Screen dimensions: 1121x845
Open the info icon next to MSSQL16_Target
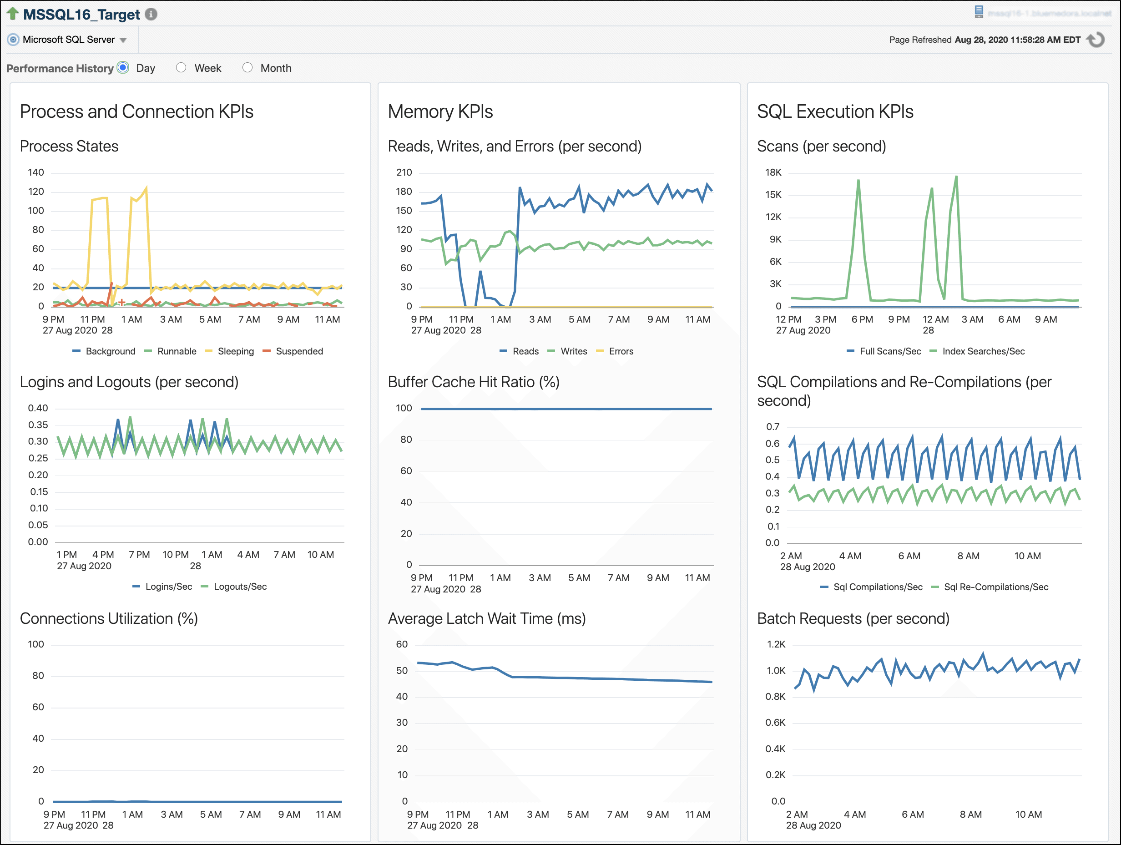click(151, 15)
